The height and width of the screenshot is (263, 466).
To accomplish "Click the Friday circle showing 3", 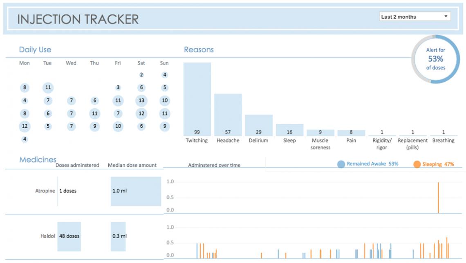I will pos(118,87).
